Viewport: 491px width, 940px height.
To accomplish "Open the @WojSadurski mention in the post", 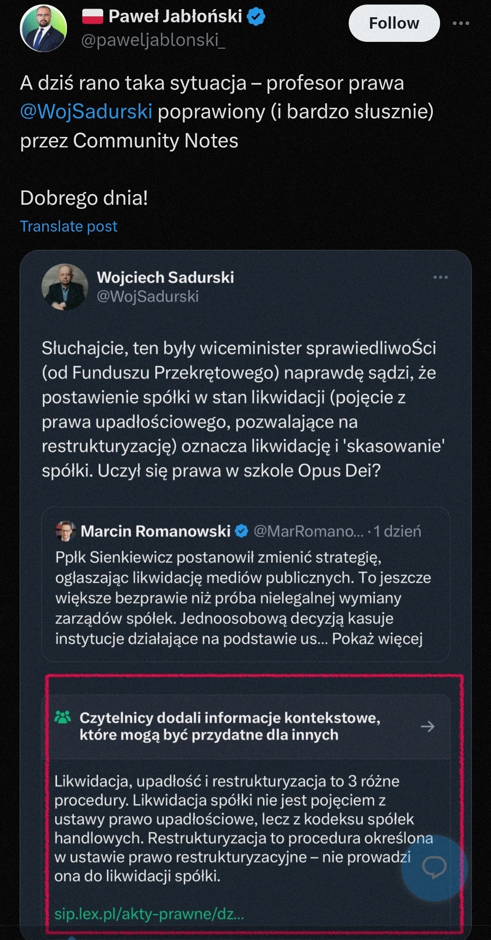I will [86, 112].
